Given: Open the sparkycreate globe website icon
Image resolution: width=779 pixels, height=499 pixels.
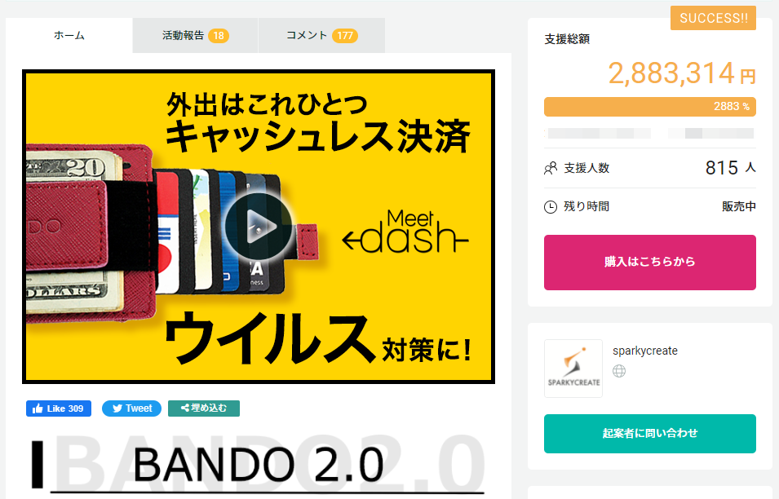Looking at the screenshot, I should (x=619, y=371).
